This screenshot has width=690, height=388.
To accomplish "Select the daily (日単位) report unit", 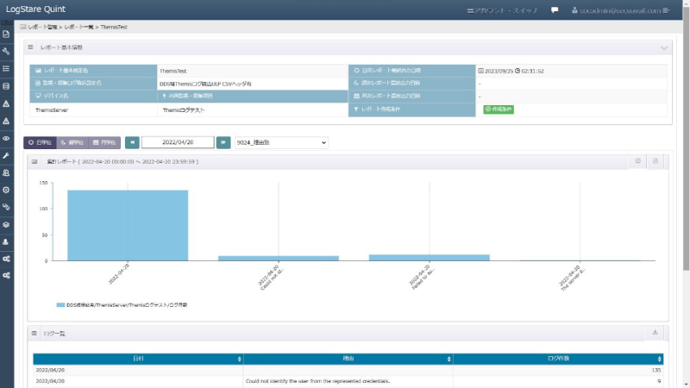I will (x=40, y=141).
